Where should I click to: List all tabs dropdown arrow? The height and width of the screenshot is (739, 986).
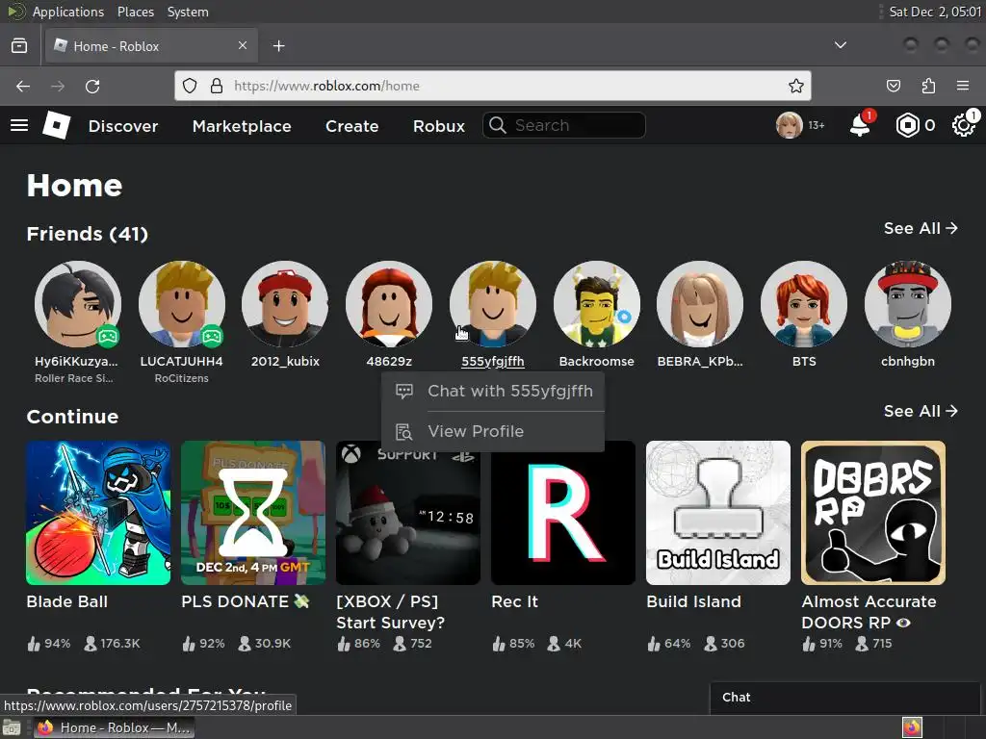point(840,45)
